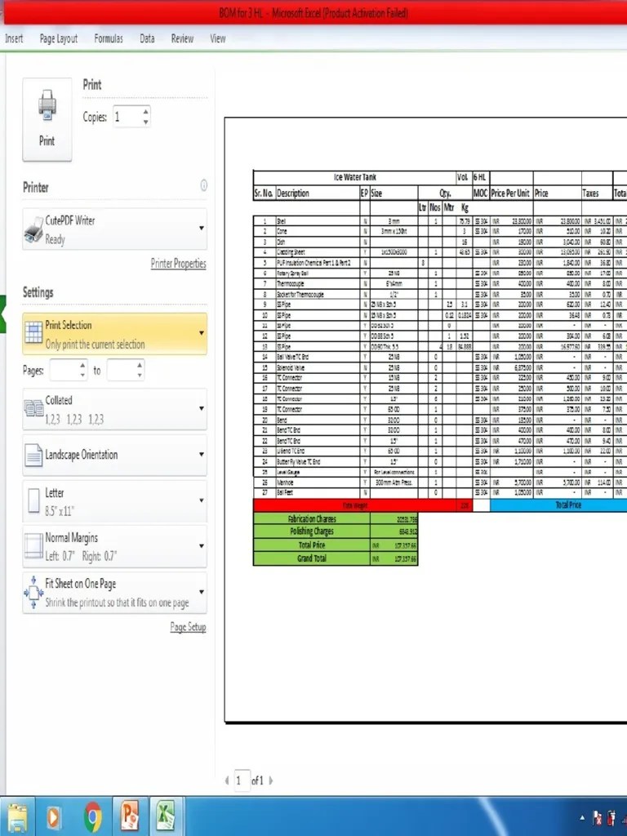627x836 pixels.
Task: Switch to the Formulas tab
Action: [109, 38]
